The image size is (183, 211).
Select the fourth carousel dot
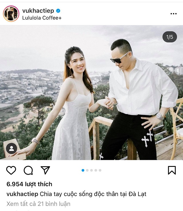(96, 170)
